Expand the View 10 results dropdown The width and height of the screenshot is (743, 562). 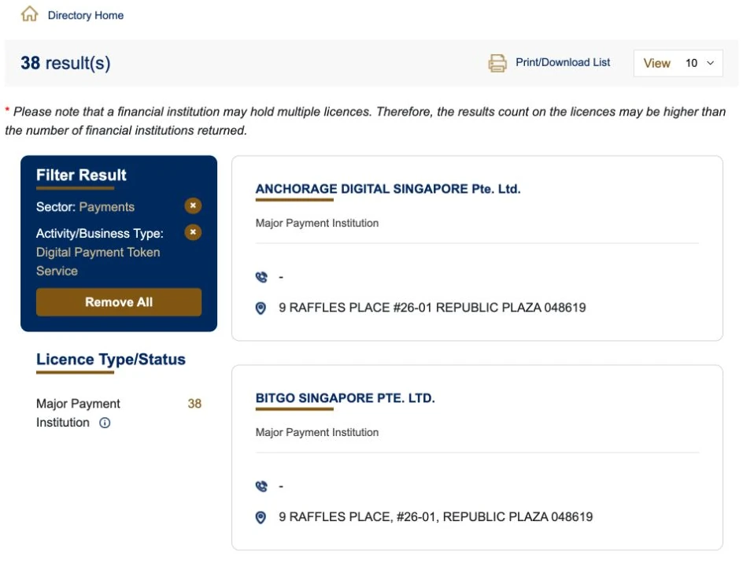click(678, 63)
